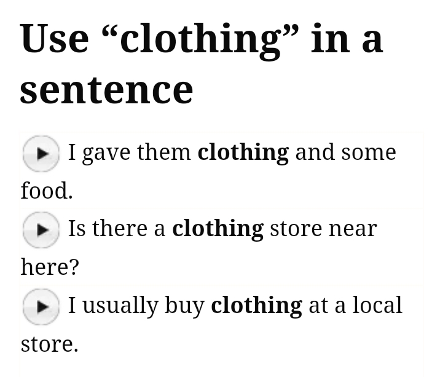Screen dimensions: 432x377
Task: Click the words "in a" in the heading
Action: (347, 38)
